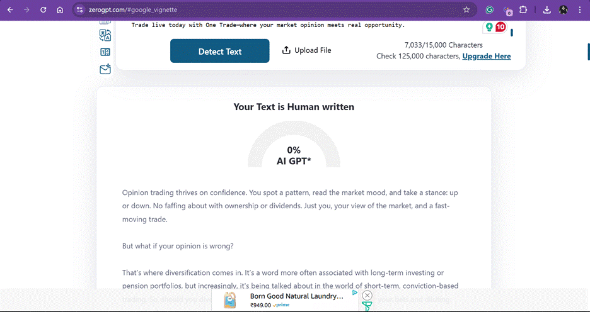Show browser downloads
590x312 pixels.
[x=547, y=10]
